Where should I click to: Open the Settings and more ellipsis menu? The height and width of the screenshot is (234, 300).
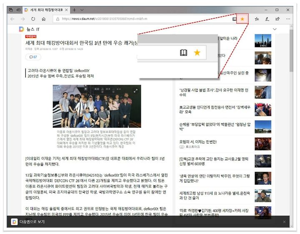288,19
